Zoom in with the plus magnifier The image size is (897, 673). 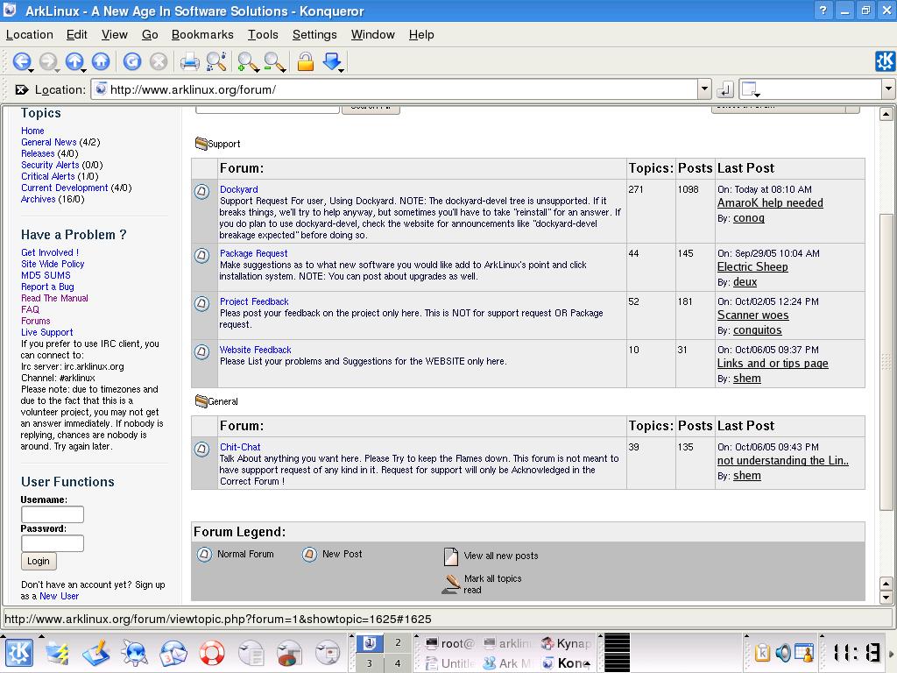point(247,62)
